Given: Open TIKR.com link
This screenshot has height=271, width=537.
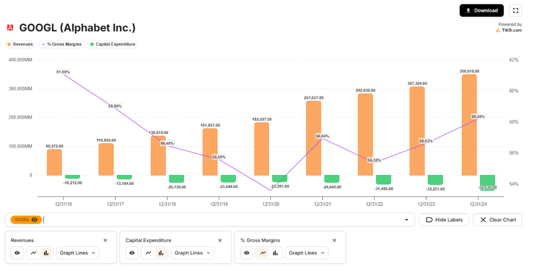Looking at the screenshot, I should coord(509,30).
